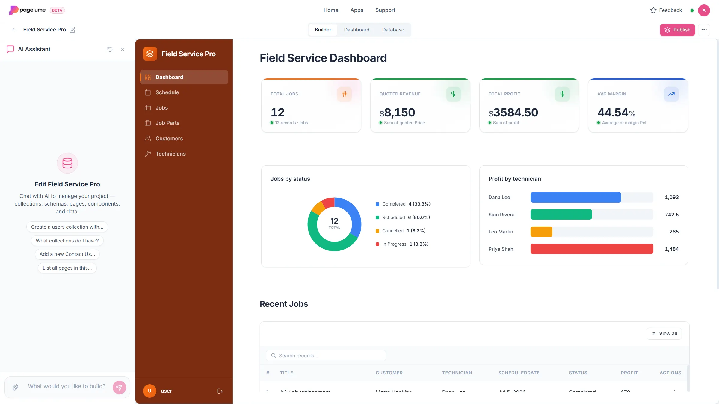Click the database icon above Edit Field Service Pro
This screenshot has height=404, width=719.
pyautogui.click(x=67, y=163)
